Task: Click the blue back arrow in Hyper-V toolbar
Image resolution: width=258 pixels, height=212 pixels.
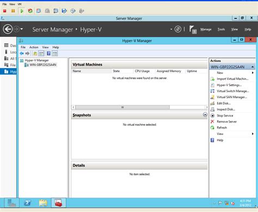Action: pyautogui.click(x=22, y=53)
